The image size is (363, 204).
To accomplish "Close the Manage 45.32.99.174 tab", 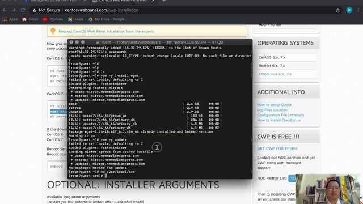I will (x=85, y=1).
